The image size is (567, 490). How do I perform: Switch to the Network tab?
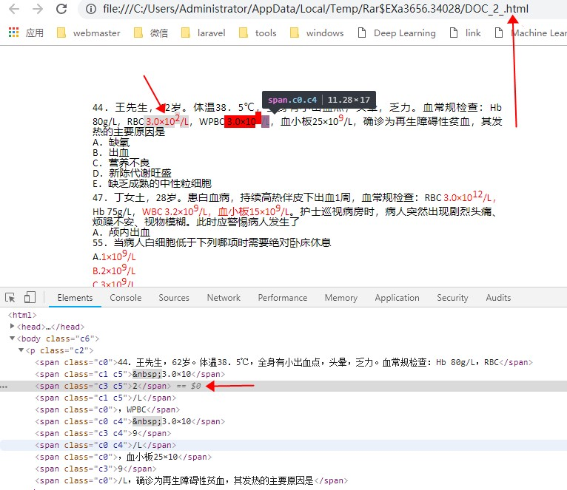click(224, 298)
